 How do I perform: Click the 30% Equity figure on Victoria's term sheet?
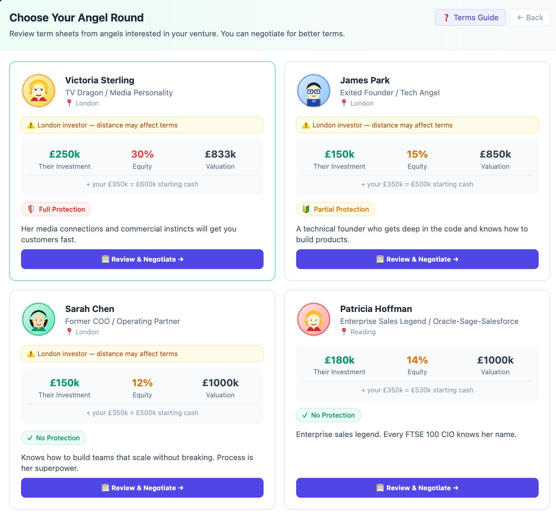(142, 154)
